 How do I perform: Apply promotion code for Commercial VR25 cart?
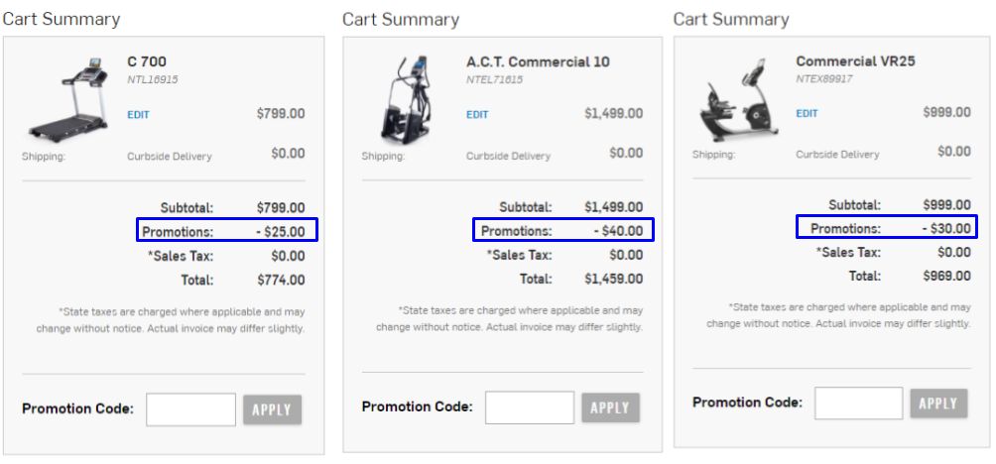[x=938, y=404]
